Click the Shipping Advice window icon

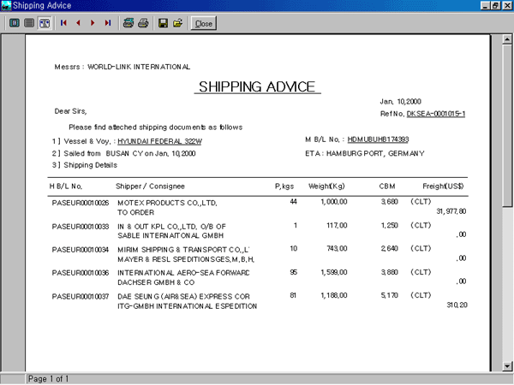[x=6, y=5]
